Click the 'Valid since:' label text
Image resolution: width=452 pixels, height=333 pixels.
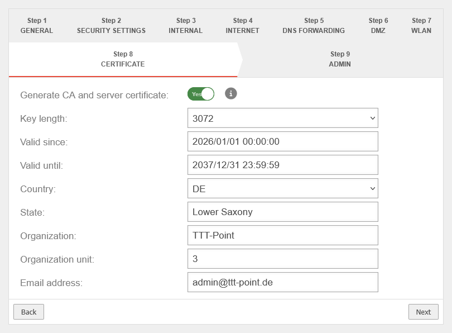44,142
